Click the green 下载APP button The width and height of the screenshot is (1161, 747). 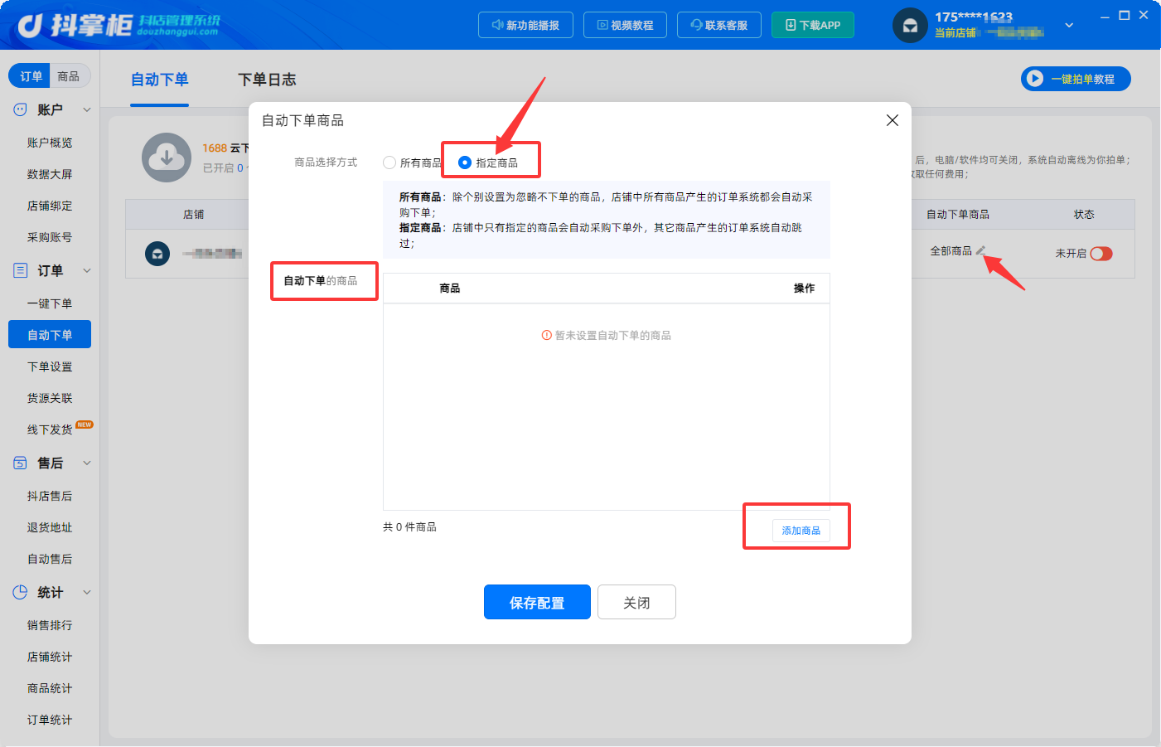click(813, 25)
